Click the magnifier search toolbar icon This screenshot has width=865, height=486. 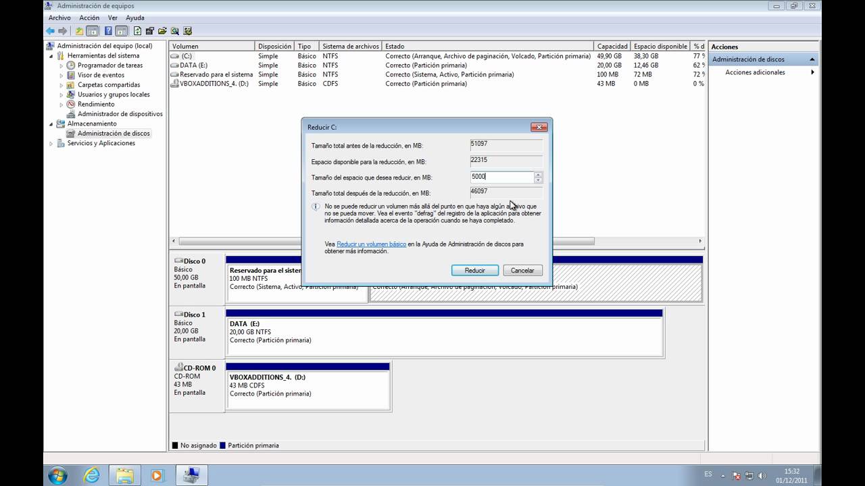pyautogui.click(x=175, y=31)
